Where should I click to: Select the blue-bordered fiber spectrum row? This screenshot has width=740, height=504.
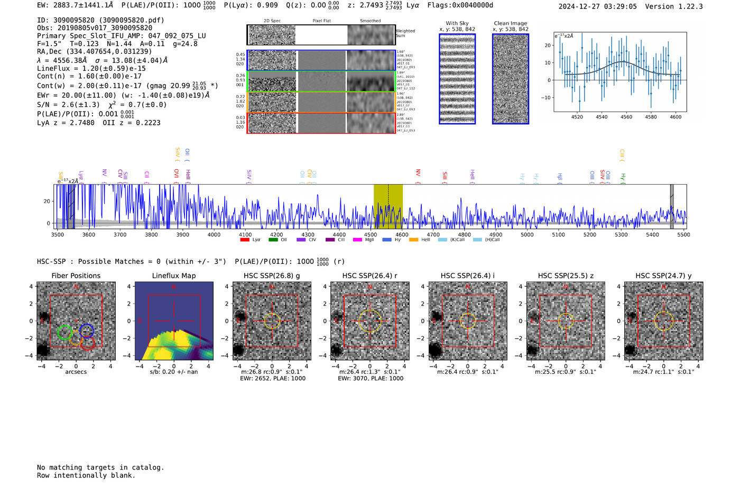tap(321, 60)
